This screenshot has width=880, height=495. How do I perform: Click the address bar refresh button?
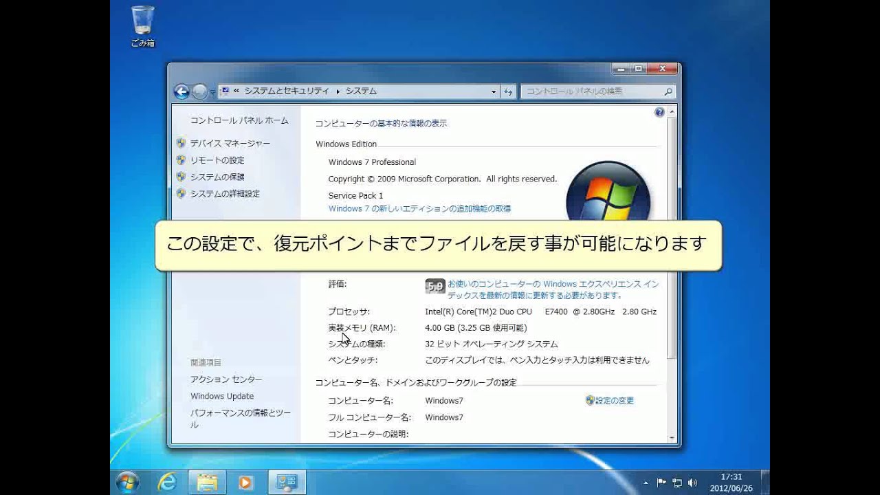(509, 91)
